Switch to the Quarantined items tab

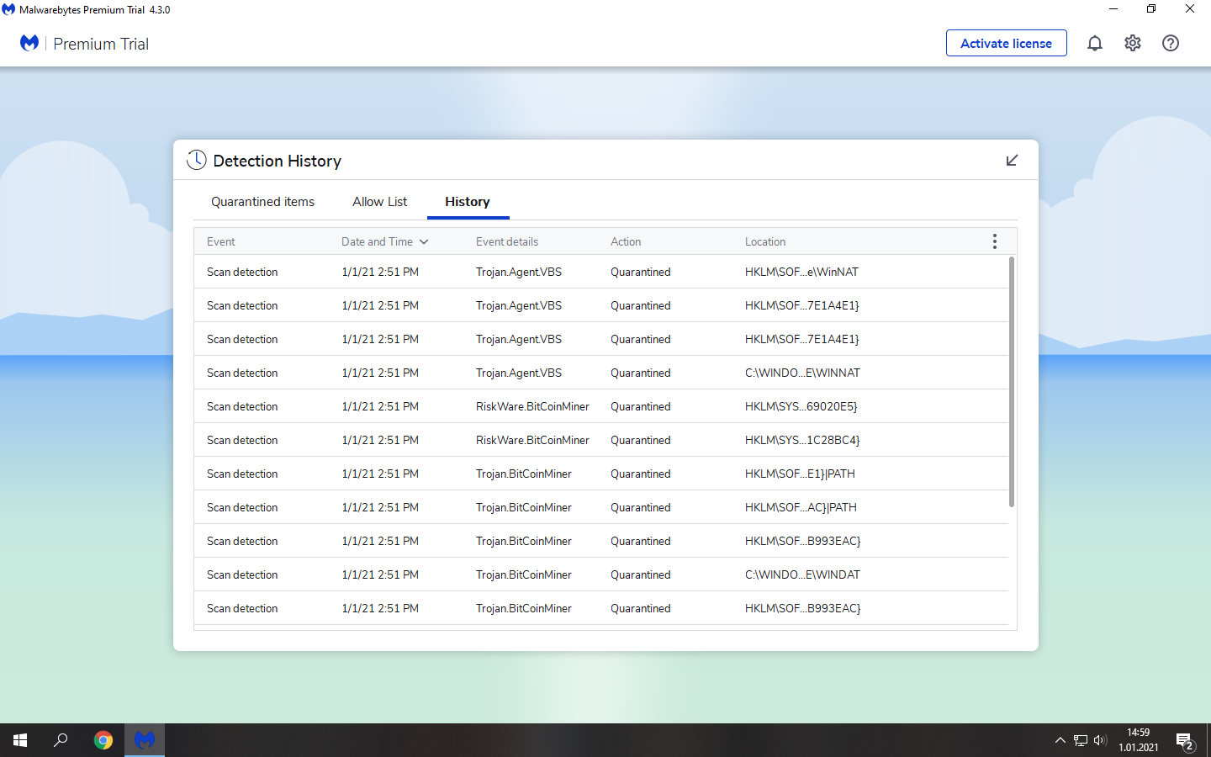point(262,202)
